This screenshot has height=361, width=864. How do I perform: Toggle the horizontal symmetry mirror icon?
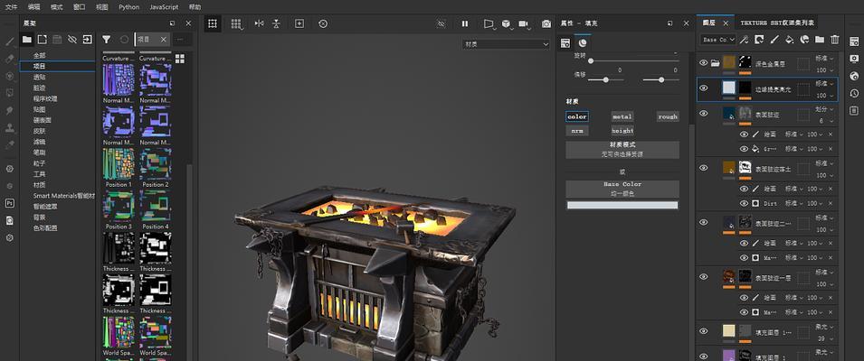259,23
